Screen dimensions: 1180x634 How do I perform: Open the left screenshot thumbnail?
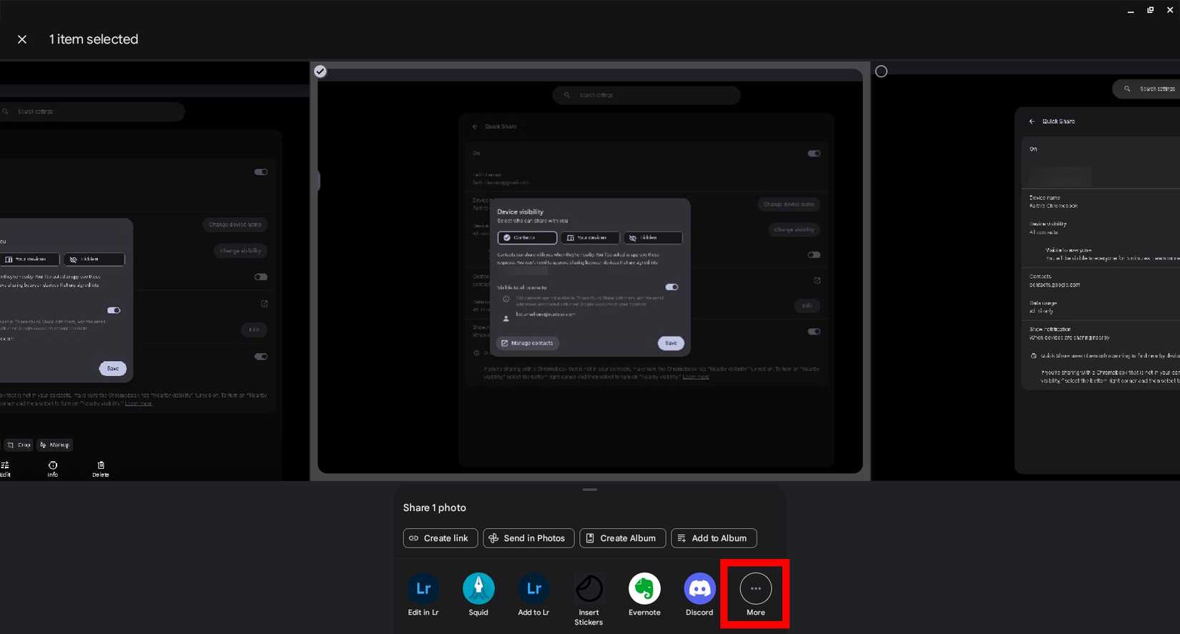pyautogui.click(x=154, y=272)
